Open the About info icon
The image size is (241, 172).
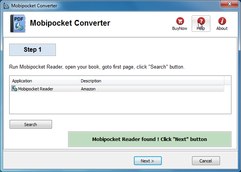pos(222,21)
